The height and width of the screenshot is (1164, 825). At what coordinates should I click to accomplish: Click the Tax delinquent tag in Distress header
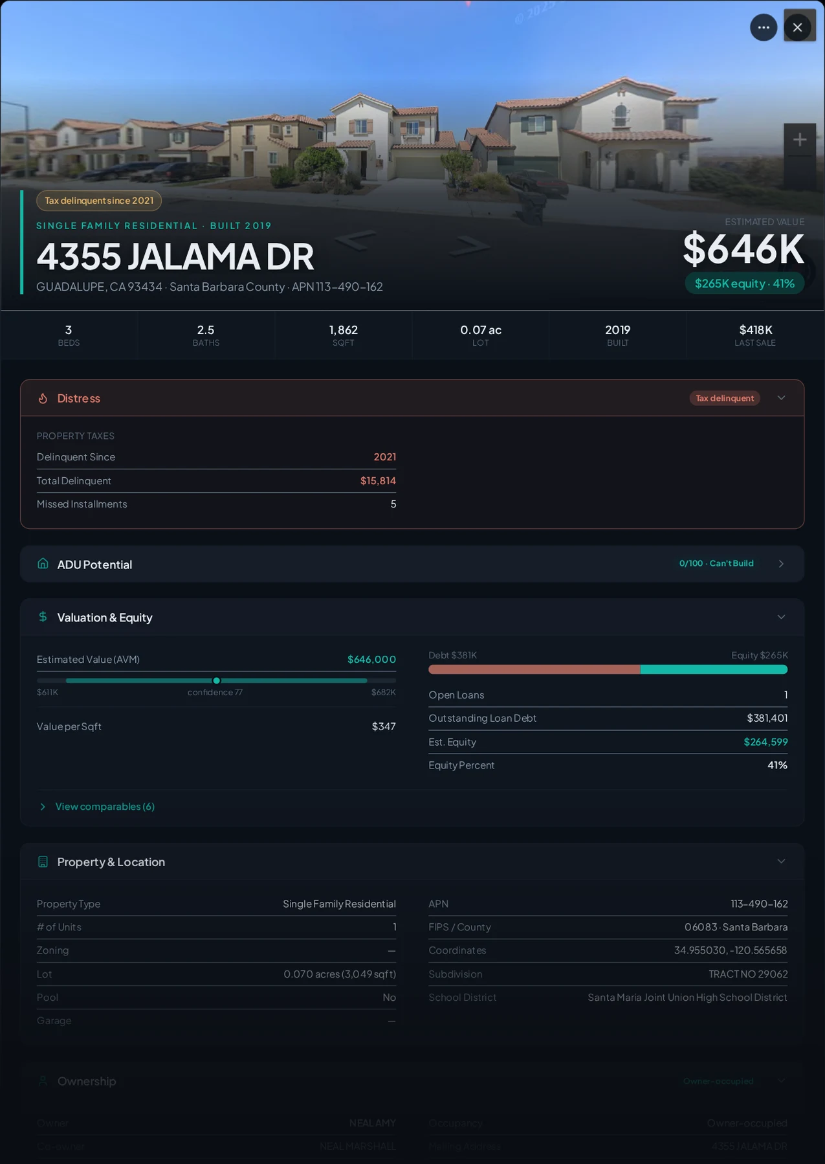click(725, 398)
